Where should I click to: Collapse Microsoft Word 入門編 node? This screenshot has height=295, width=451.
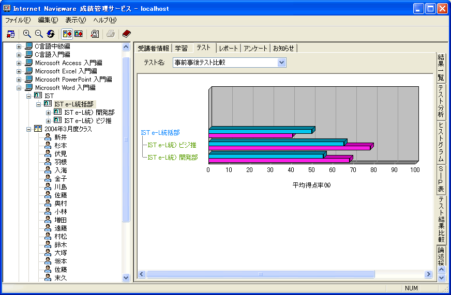click(x=19, y=88)
